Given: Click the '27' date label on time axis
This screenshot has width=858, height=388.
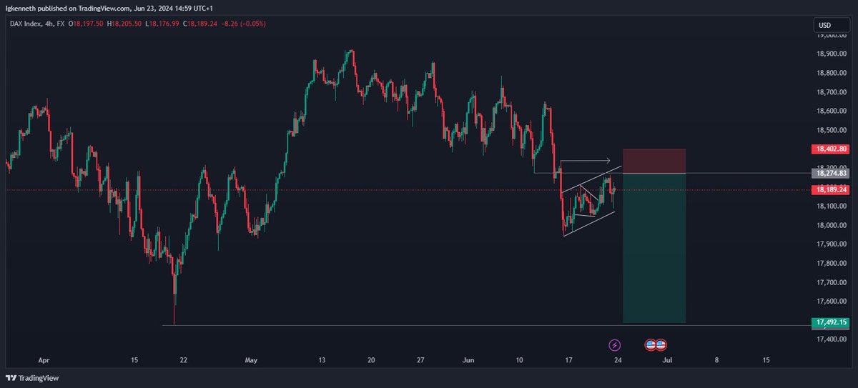Looking at the screenshot, I should (x=420, y=361).
